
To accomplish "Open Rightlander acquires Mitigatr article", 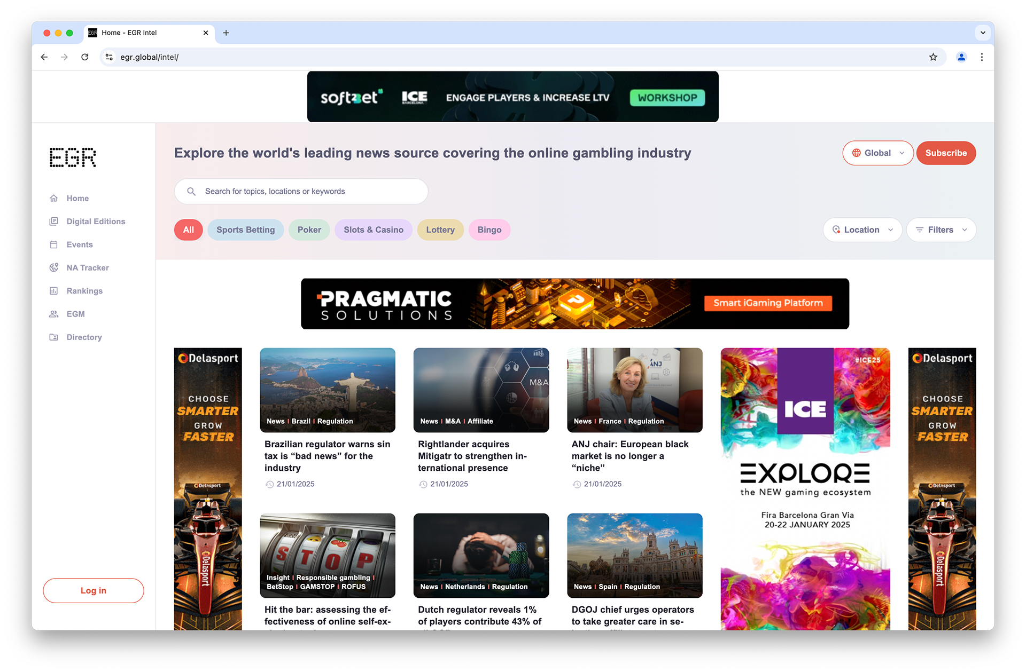I will (472, 456).
